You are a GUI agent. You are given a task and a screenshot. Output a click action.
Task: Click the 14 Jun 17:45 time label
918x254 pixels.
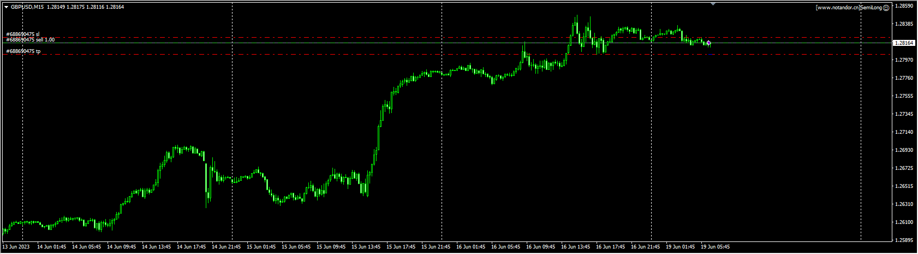[191, 247]
